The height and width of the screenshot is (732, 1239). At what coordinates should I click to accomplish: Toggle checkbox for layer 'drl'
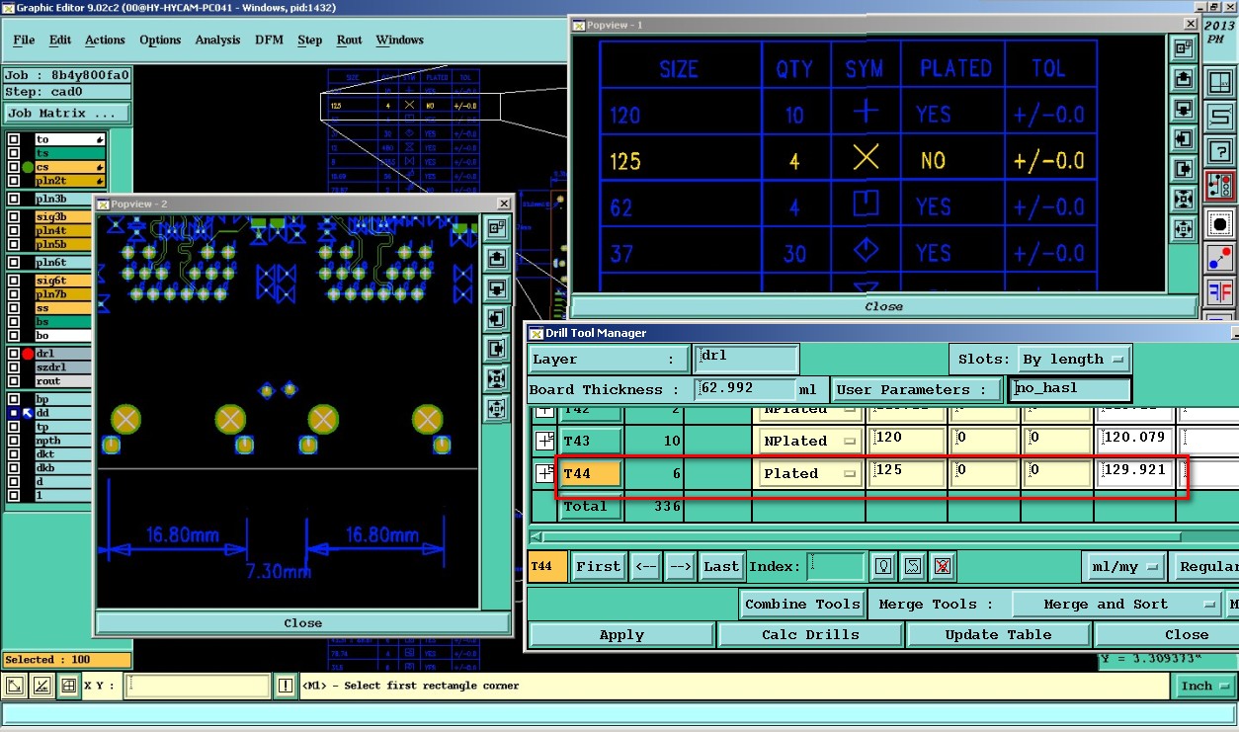(x=14, y=354)
